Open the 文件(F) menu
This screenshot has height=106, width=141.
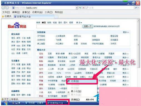point(6,12)
